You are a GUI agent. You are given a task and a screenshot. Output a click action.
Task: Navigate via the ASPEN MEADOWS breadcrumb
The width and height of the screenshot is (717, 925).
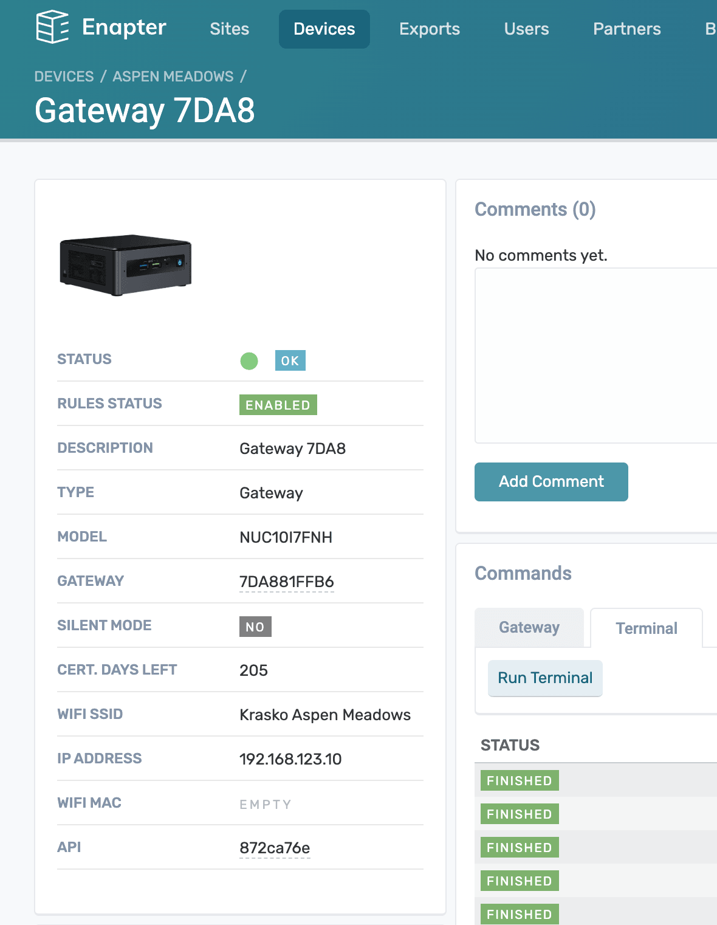click(x=172, y=76)
